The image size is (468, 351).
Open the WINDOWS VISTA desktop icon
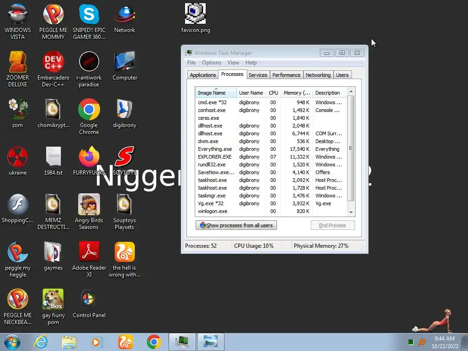click(18, 21)
